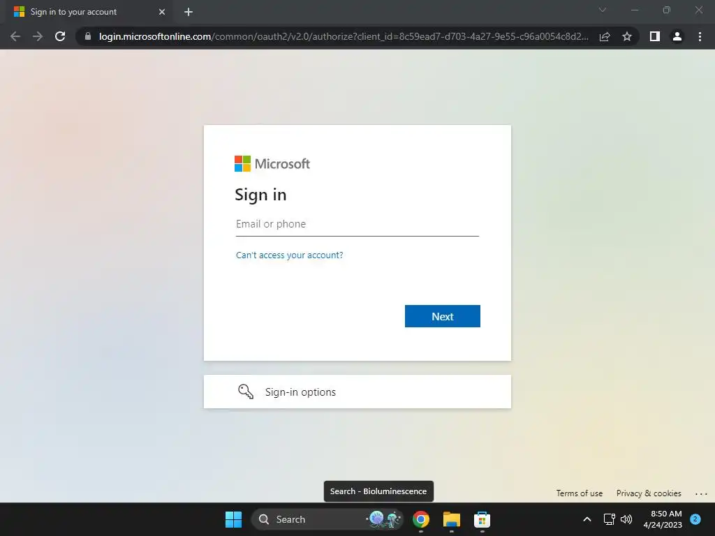Image resolution: width=715 pixels, height=536 pixels.
Task: Click the taskbar Search box
Action: (327, 519)
